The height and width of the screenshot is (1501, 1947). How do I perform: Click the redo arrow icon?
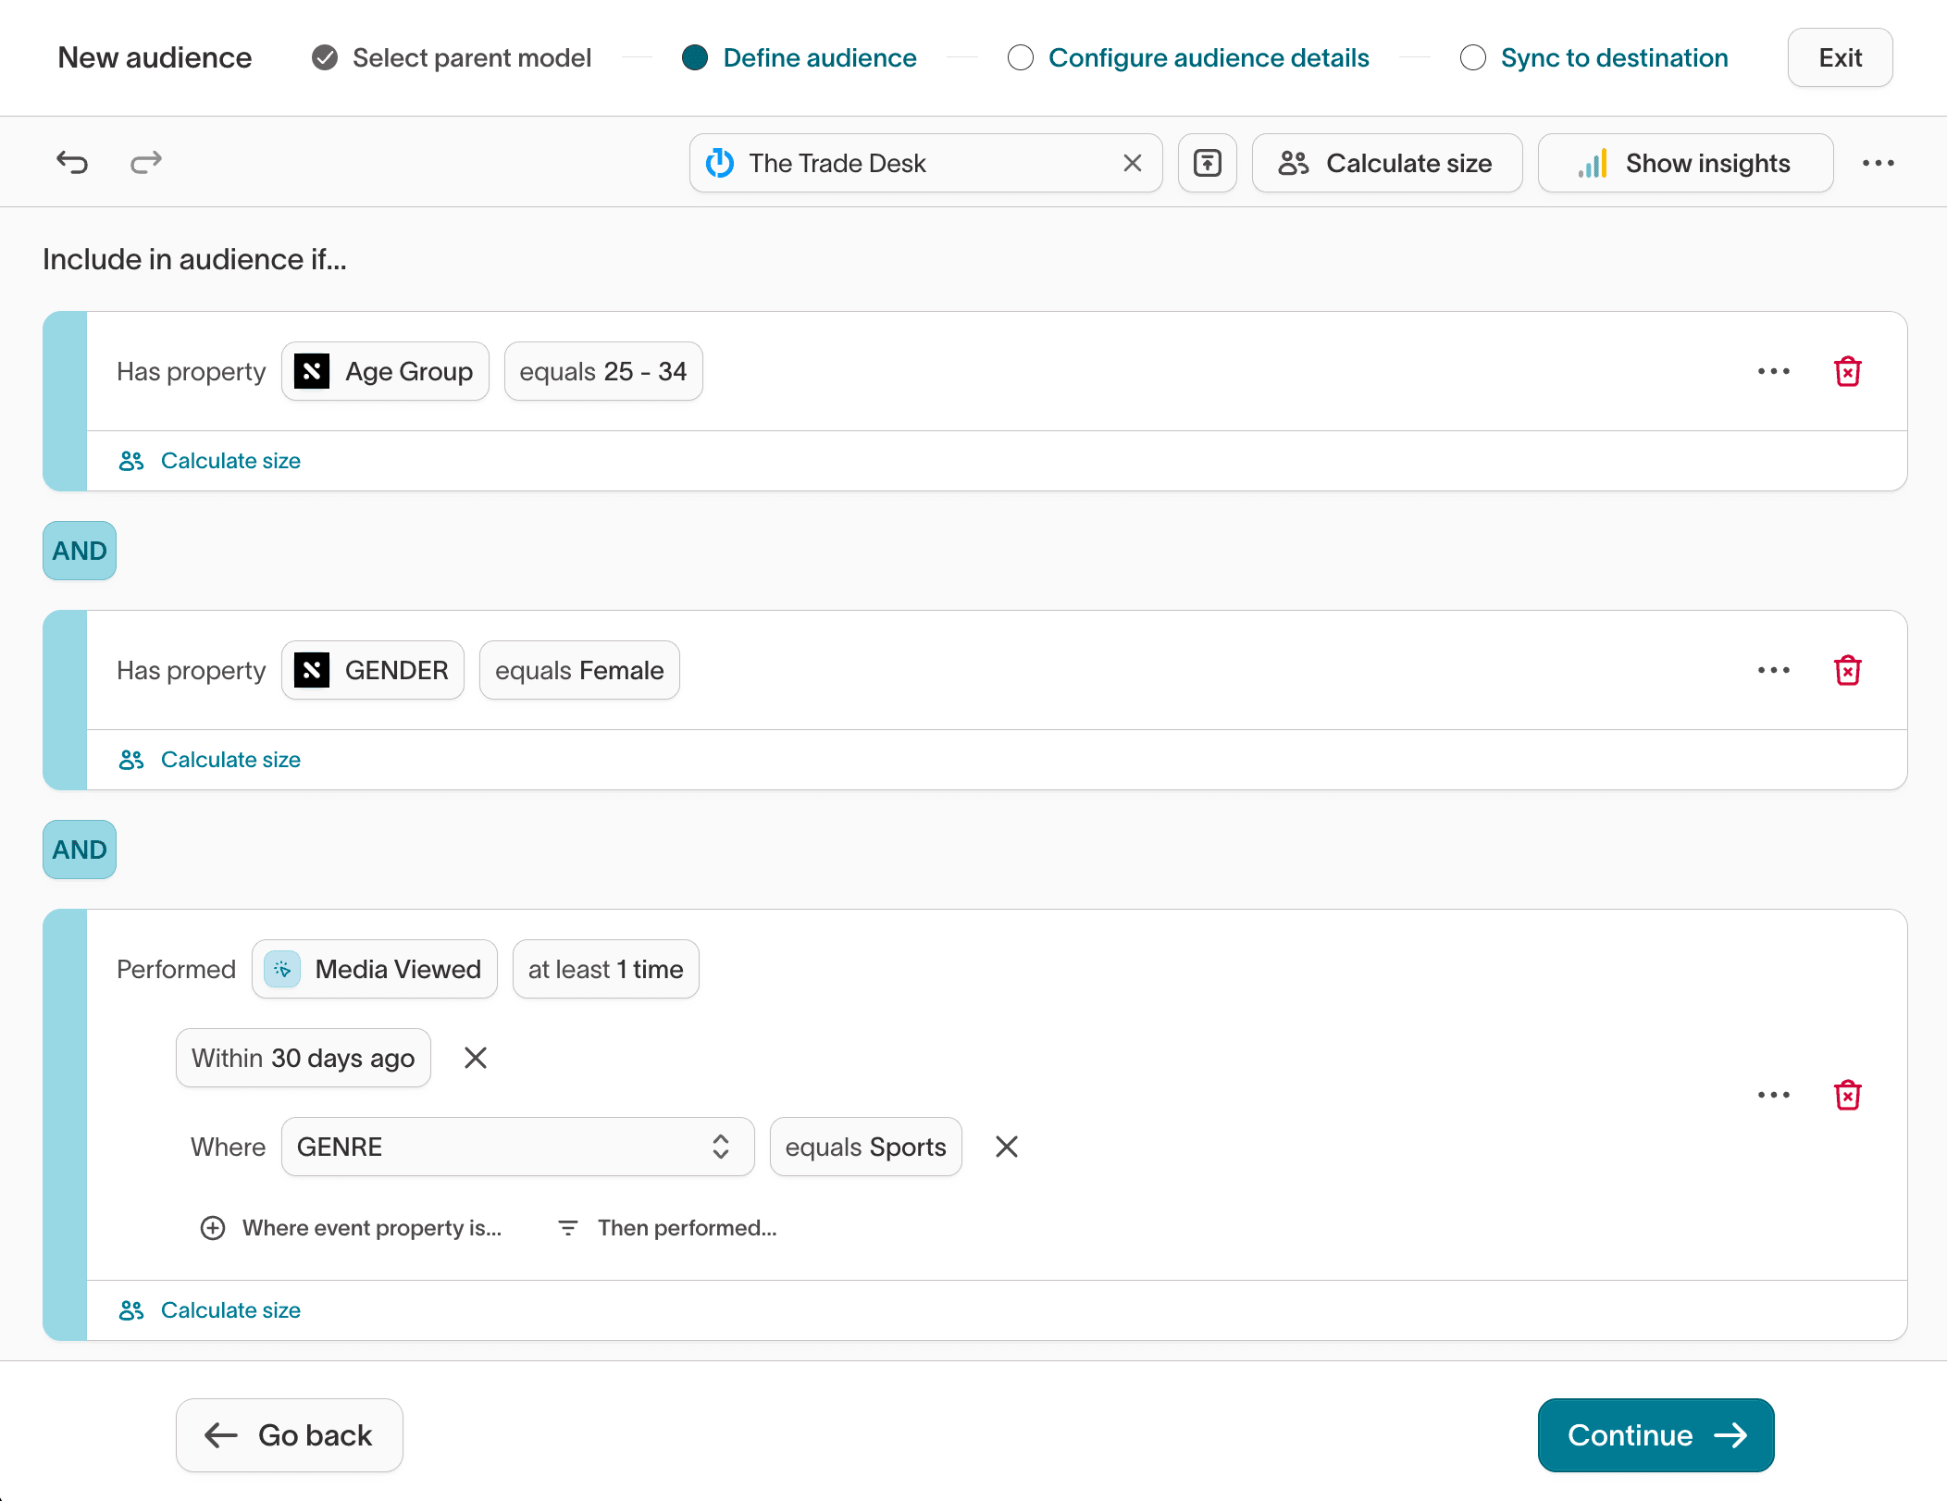146,163
